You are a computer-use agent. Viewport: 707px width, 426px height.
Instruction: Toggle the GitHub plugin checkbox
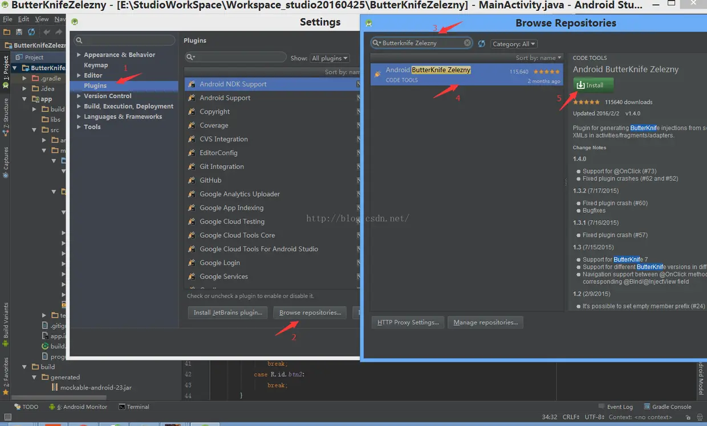tap(359, 180)
